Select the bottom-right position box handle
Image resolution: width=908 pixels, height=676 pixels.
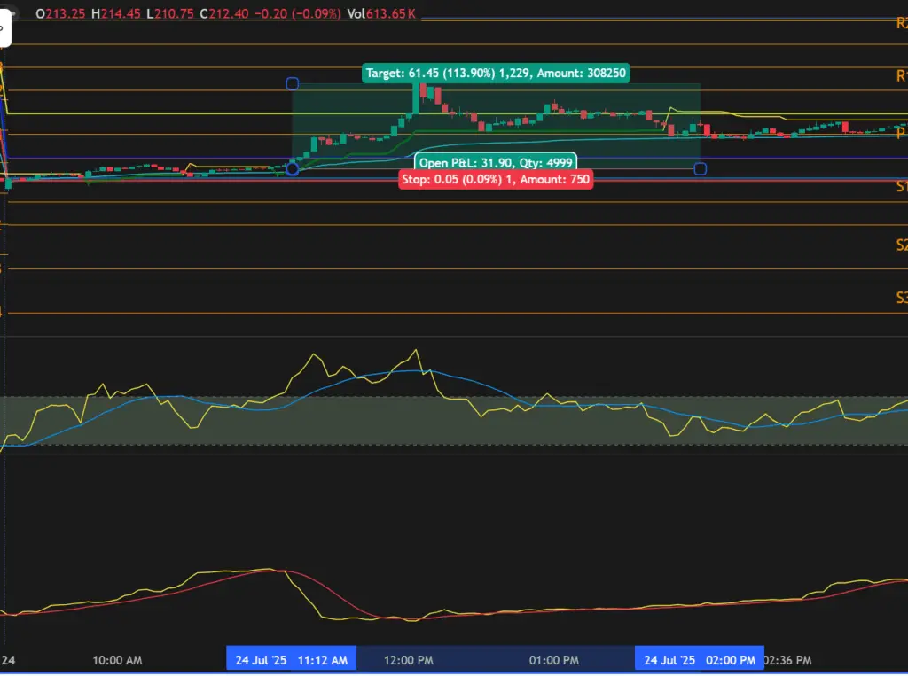(700, 168)
